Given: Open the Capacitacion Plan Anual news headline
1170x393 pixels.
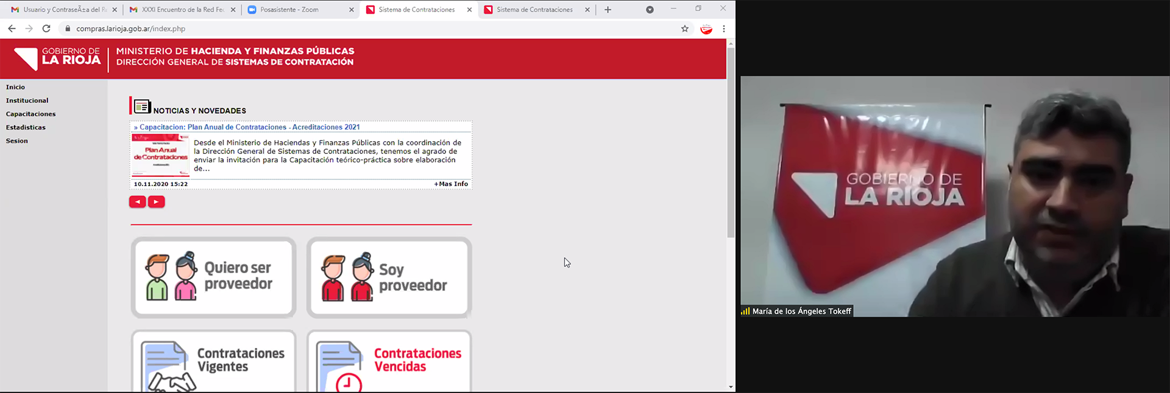Looking at the screenshot, I should point(247,127).
